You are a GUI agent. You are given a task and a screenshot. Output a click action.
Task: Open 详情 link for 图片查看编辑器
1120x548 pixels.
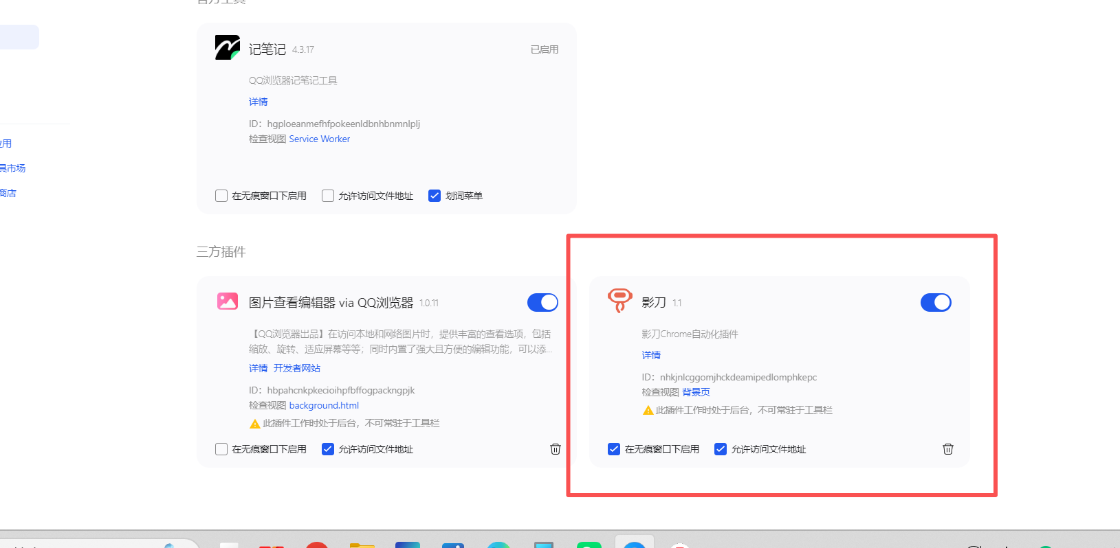[259, 368]
